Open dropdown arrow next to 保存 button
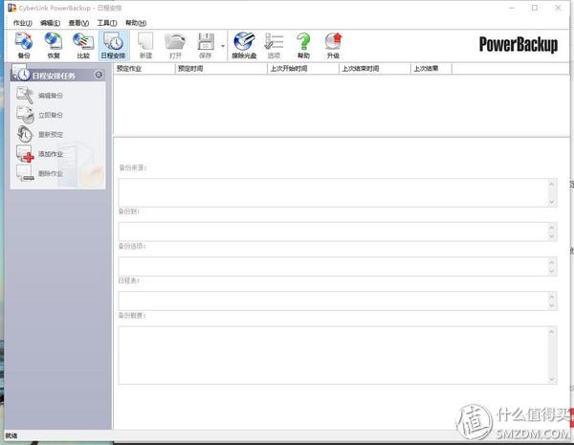Screen dimensions: 574x445 coord(223,45)
